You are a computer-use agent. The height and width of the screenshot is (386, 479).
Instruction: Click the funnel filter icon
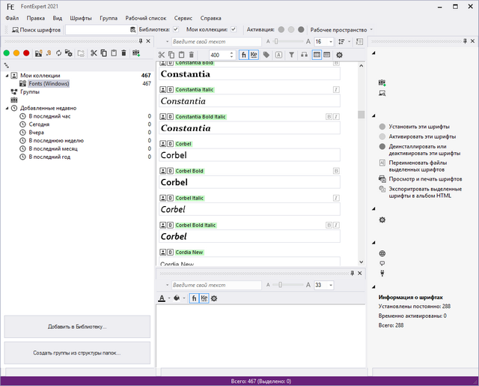point(292,55)
